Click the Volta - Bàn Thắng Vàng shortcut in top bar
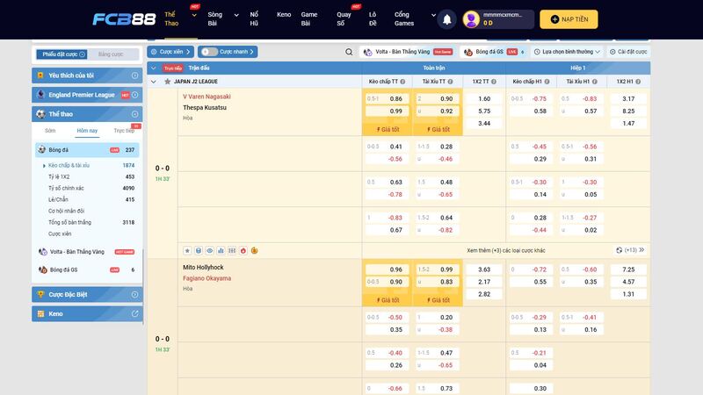Screen dimensions: 703x395 coord(408,52)
